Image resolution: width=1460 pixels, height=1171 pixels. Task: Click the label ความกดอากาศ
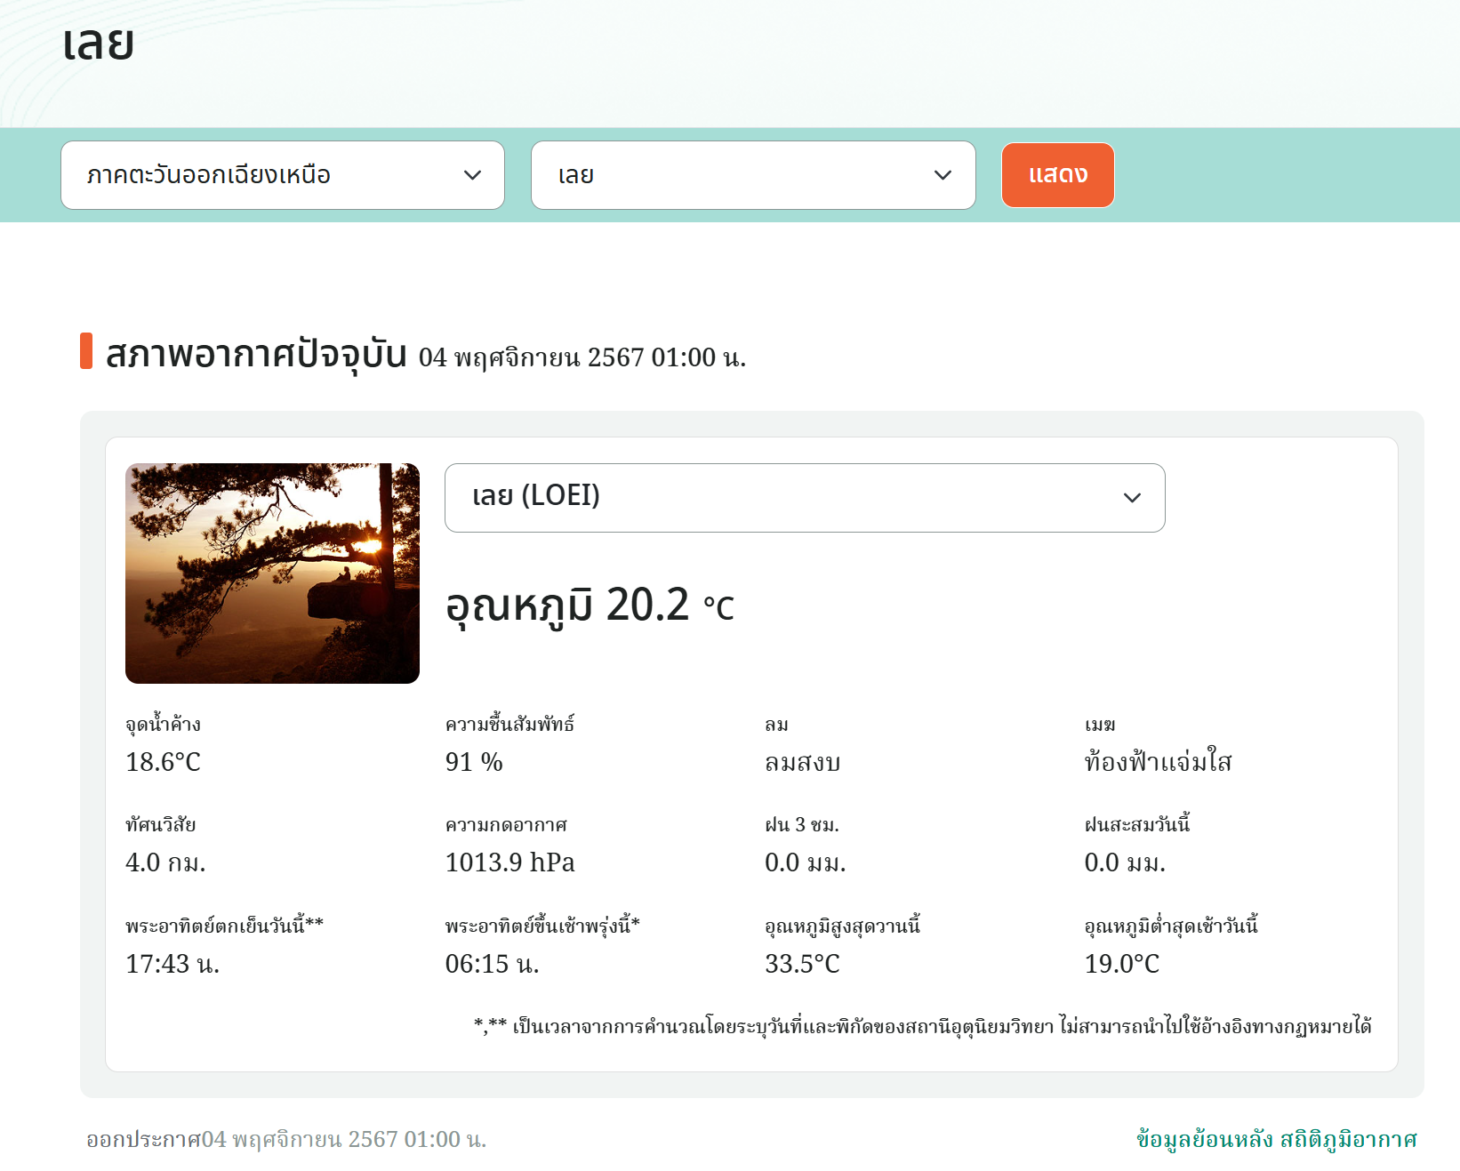[x=506, y=824]
